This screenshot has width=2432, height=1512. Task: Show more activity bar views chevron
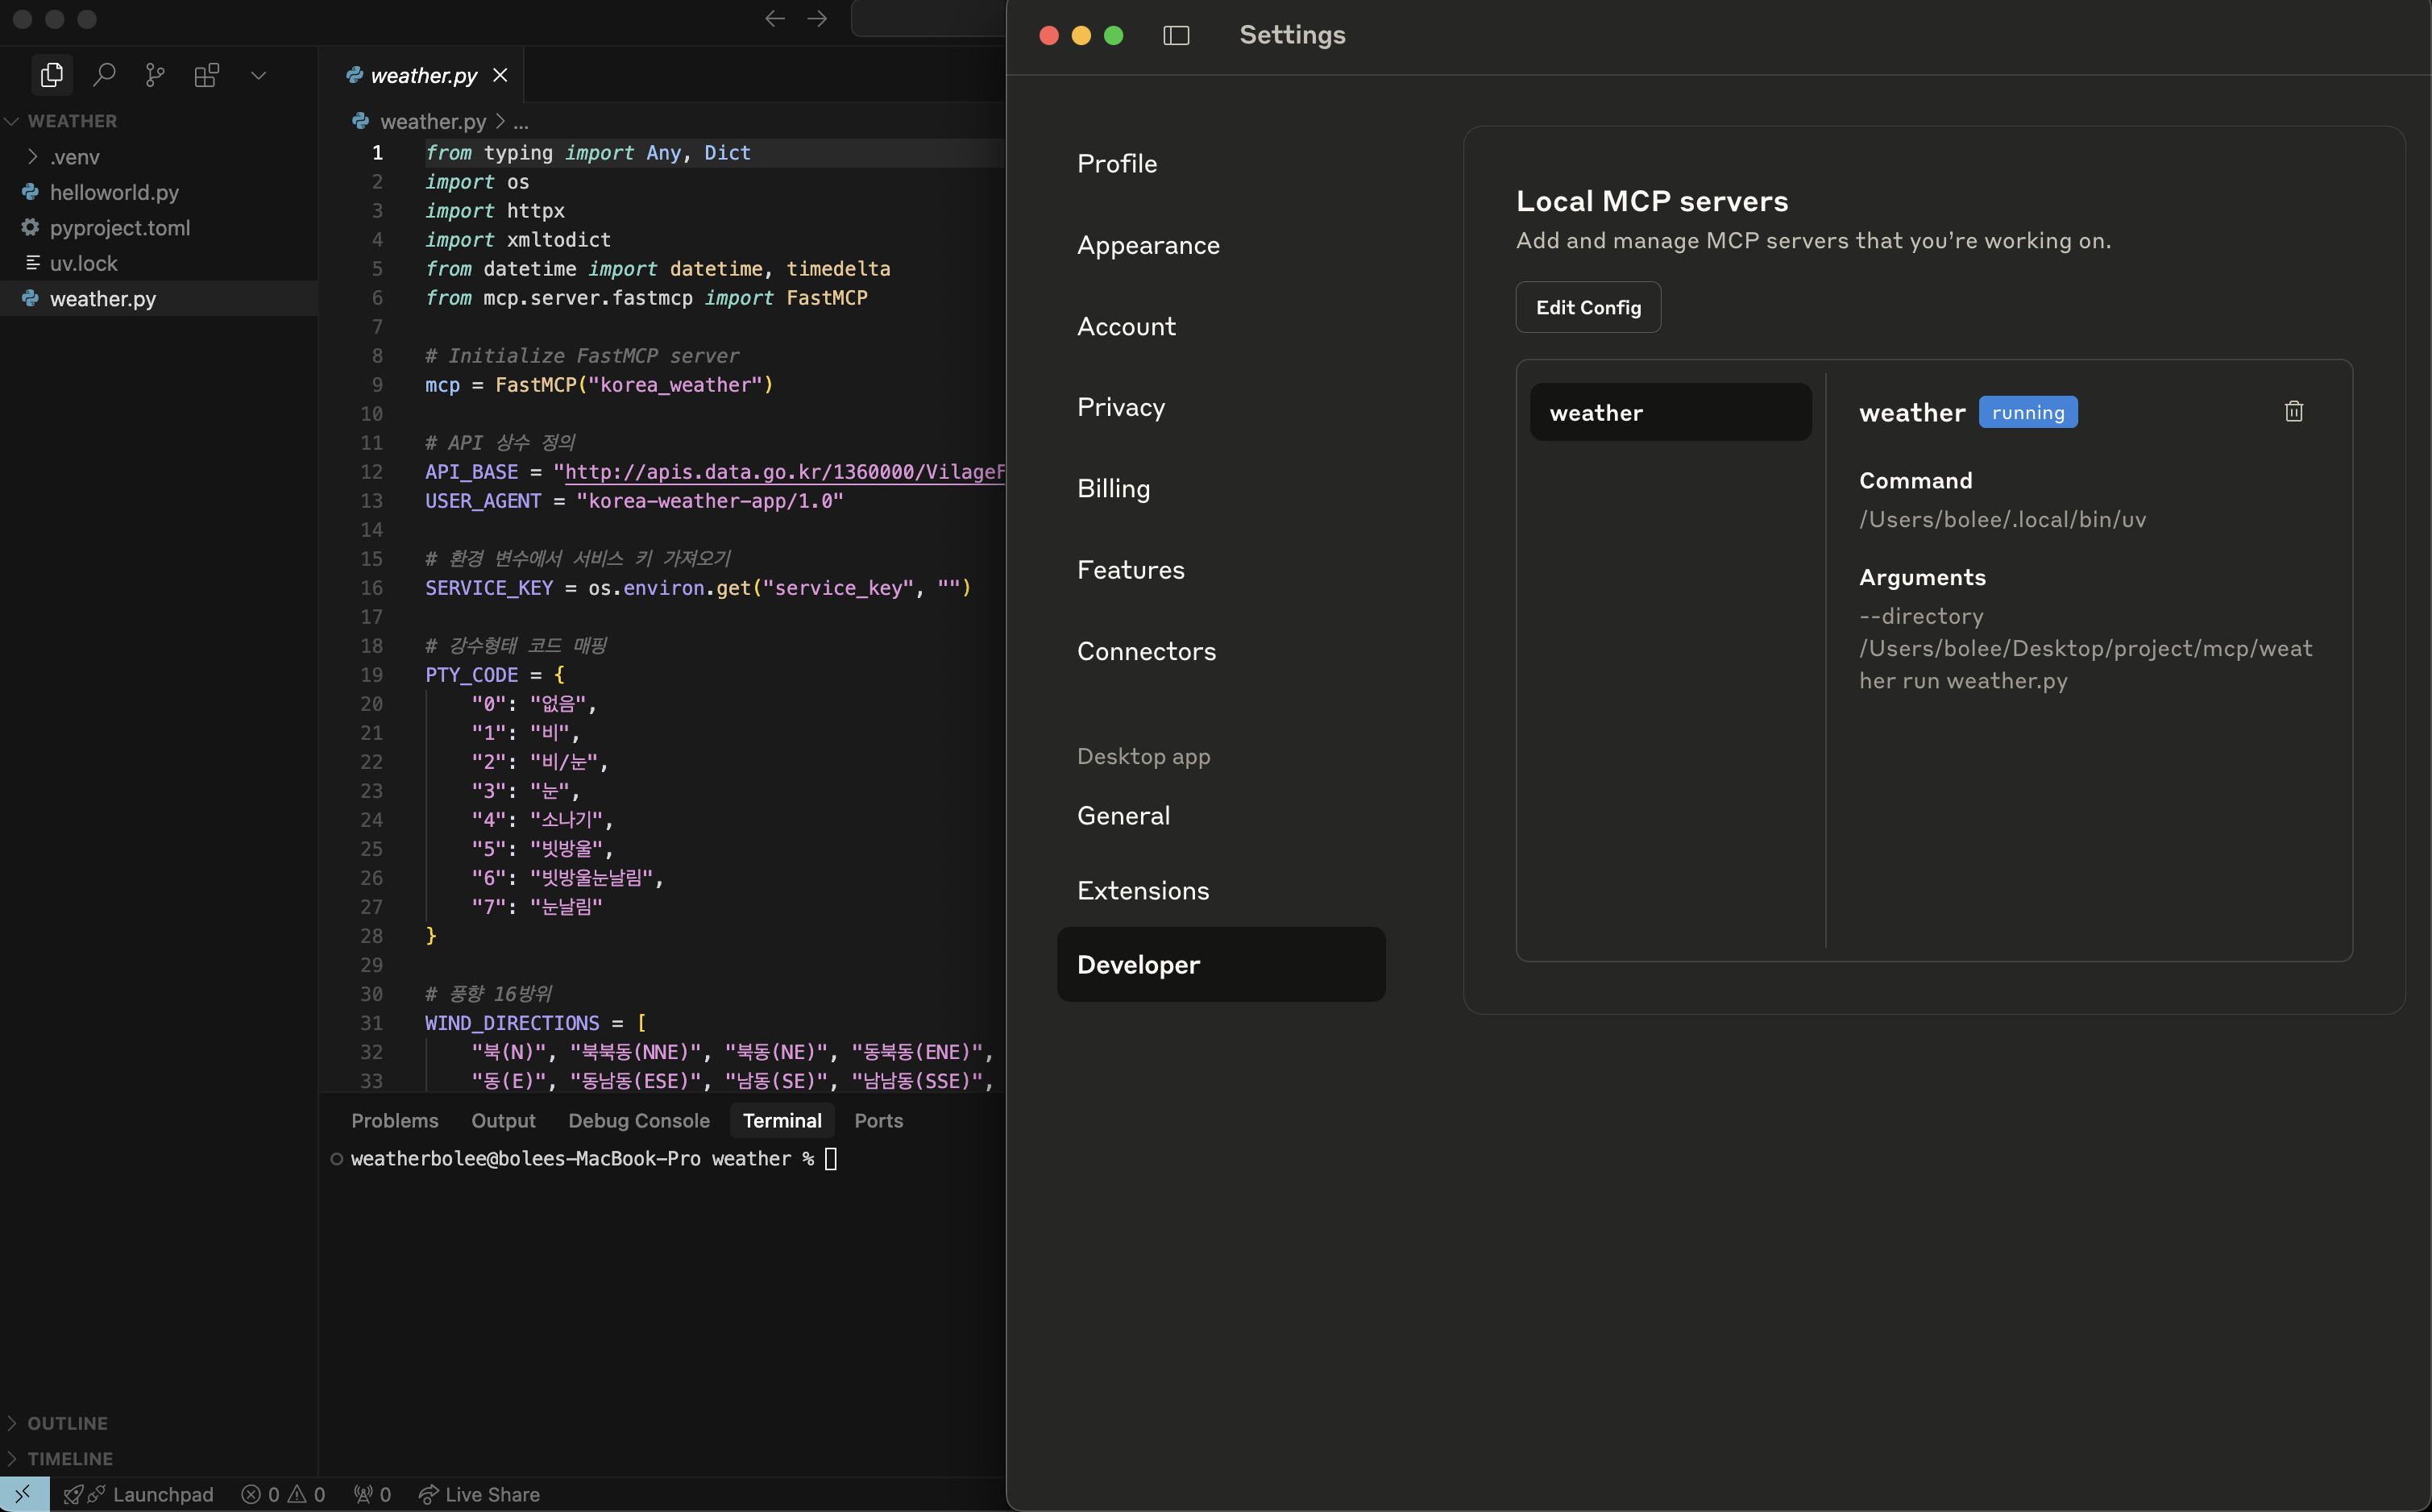259,75
